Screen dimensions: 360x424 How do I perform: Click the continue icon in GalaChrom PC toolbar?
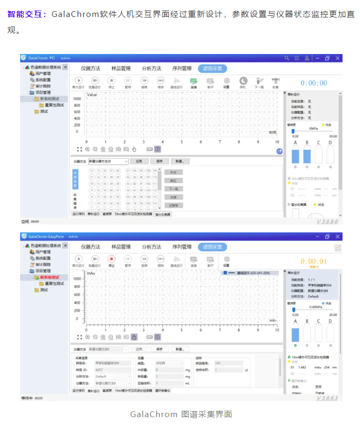click(x=144, y=80)
